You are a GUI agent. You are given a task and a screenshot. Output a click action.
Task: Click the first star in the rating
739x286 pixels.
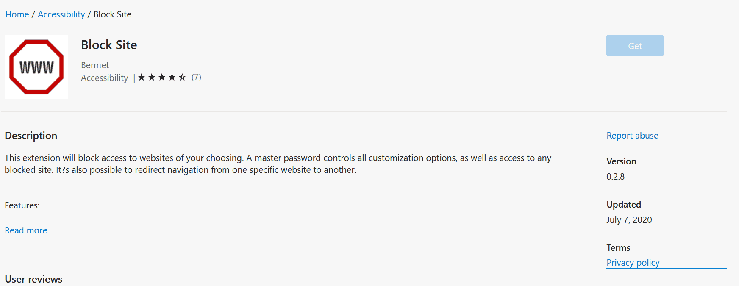pos(142,77)
